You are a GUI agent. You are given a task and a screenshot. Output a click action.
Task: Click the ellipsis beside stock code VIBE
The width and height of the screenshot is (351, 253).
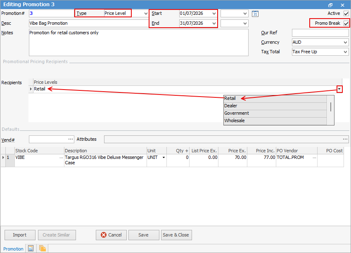[x=62, y=158]
